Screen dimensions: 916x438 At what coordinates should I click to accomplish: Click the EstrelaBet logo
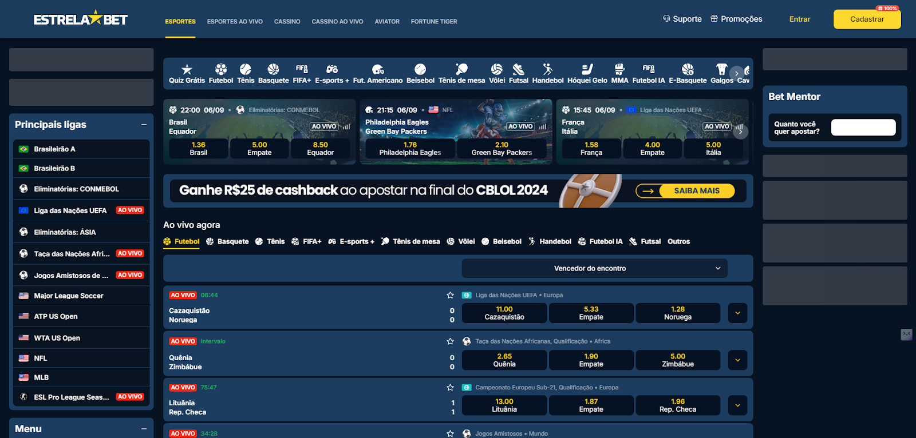[81, 18]
